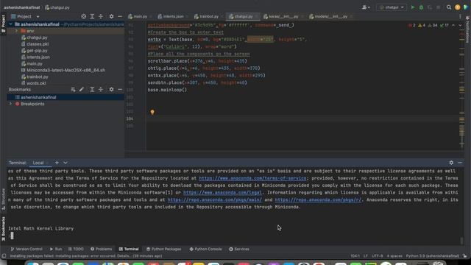Click the stop run icon in toolbar

pyautogui.click(x=439, y=7)
